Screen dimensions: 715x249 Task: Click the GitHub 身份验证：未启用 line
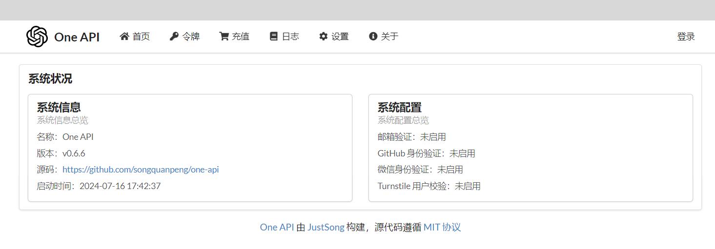(x=426, y=153)
